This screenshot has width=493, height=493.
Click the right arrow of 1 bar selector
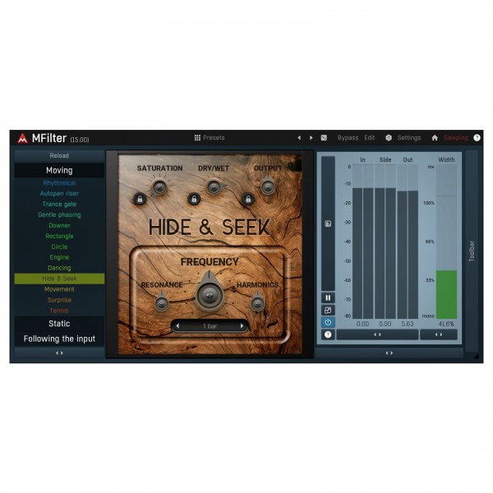tap(242, 326)
